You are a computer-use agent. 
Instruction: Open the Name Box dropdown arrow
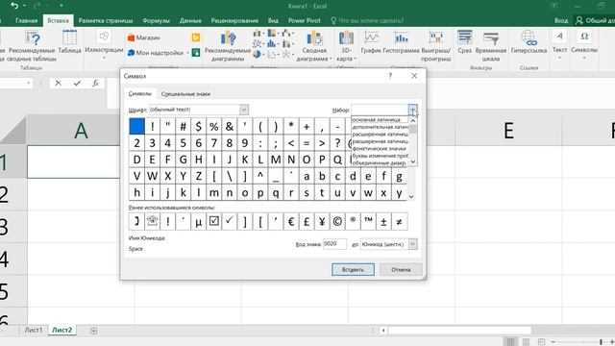pos(28,84)
